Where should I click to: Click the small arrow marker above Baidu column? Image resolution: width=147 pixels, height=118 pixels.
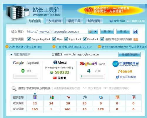(35, 94)
